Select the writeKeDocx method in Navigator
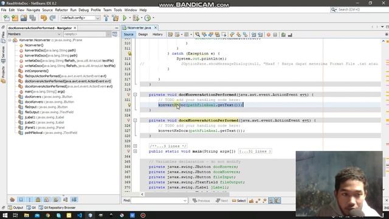Image resolution: width=389 pixels, height=219 pixels. pyautogui.click(x=70, y=66)
